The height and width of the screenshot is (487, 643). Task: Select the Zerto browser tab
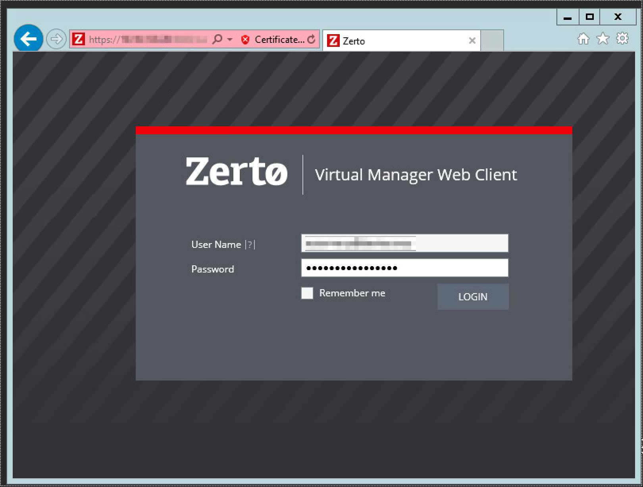tap(397, 41)
